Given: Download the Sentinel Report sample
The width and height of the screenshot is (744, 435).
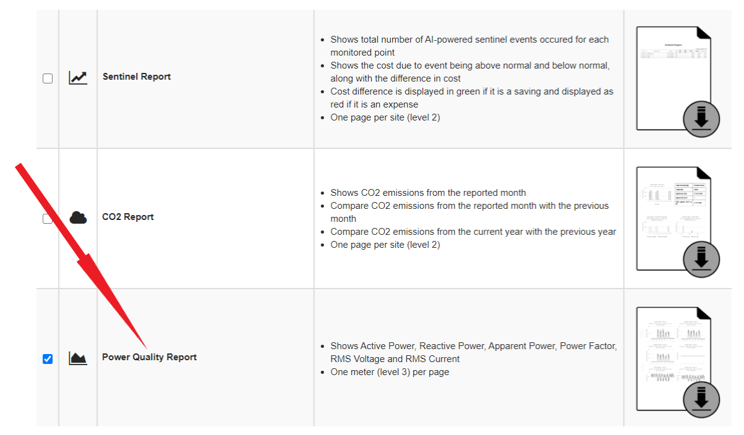Looking at the screenshot, I should click(x=701, y=119).
